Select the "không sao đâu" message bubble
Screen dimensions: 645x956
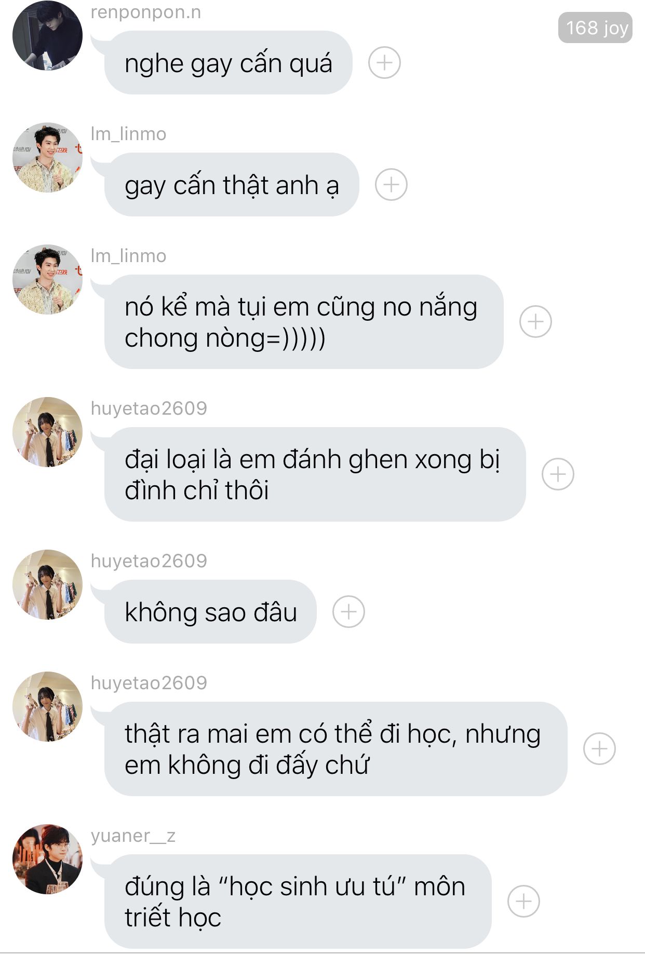210,612
